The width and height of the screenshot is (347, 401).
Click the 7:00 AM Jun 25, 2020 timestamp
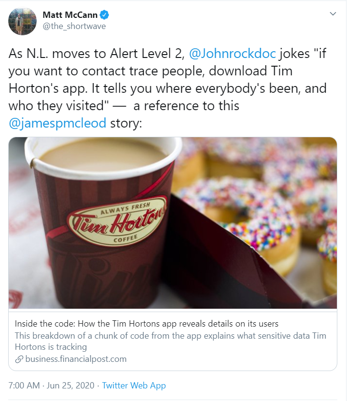click(51, 386)
